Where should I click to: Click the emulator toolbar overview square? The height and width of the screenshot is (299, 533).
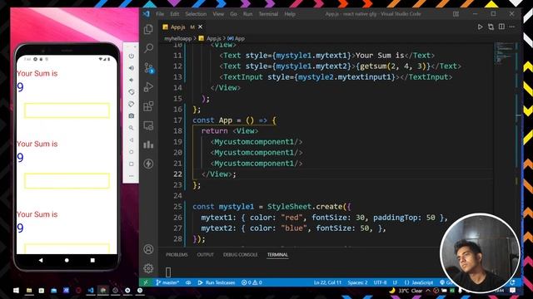132,164
